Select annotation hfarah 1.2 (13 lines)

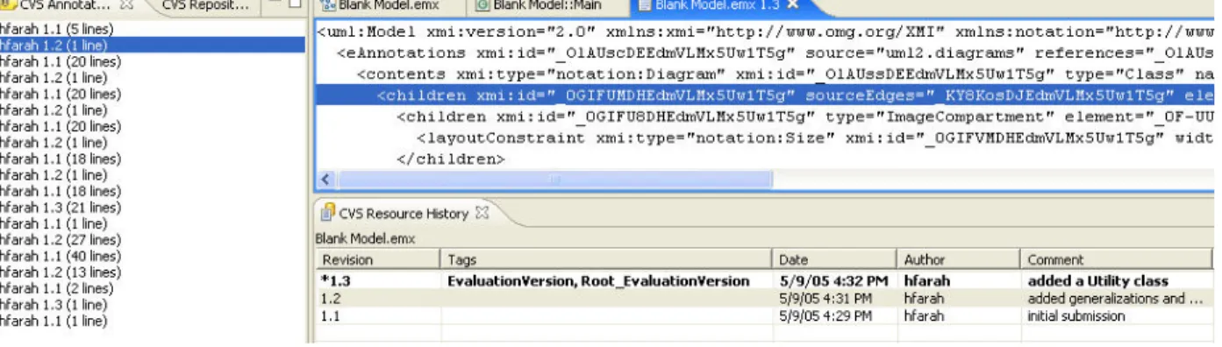(61, 272)
